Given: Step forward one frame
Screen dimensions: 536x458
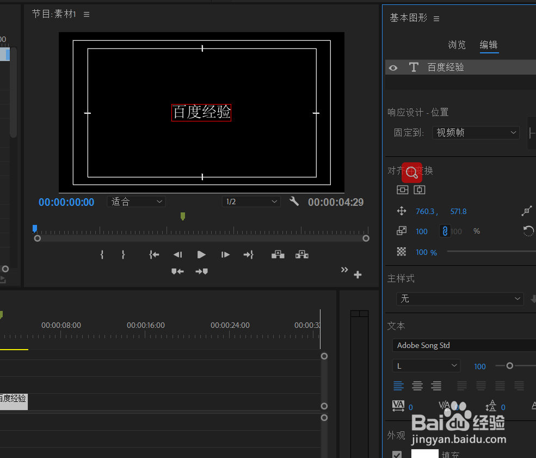Looking at the screenshot, I should (225, 254).
